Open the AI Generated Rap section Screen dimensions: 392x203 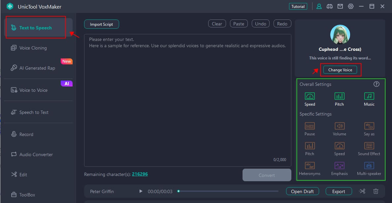point(37,68)
